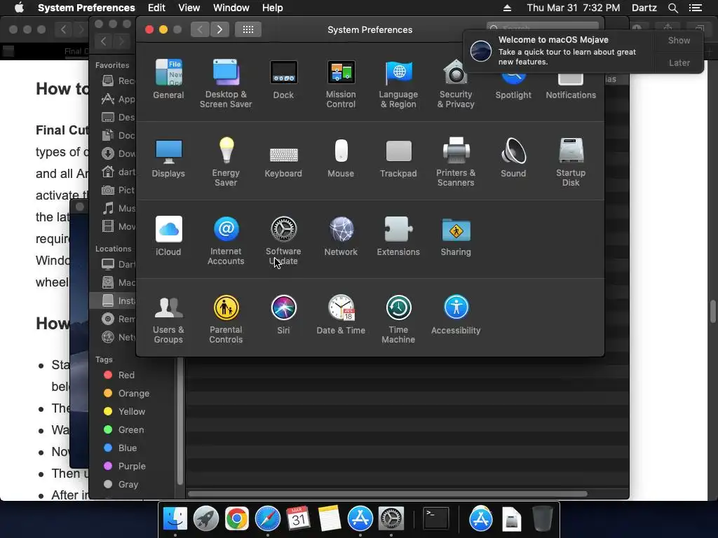The image size is (718, 538).
Task: Open Parental Controls preferences
Action: [x=226, y=319]
